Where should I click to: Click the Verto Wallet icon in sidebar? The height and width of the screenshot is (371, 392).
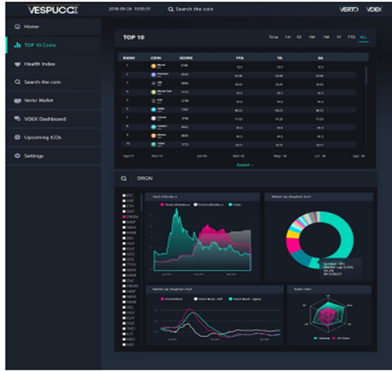coord(17,101)
